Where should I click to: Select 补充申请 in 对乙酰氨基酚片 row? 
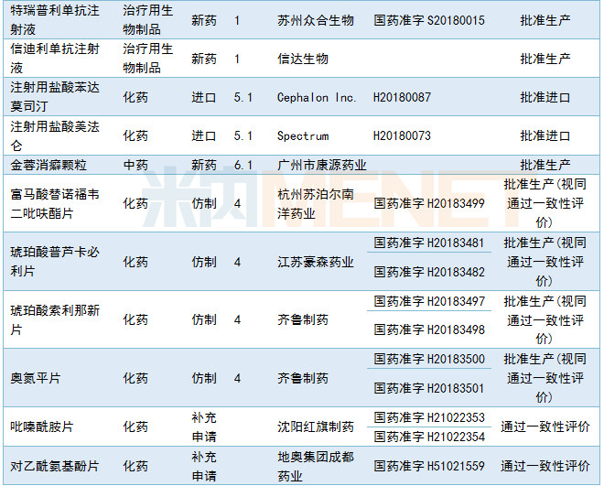(204, 467)
